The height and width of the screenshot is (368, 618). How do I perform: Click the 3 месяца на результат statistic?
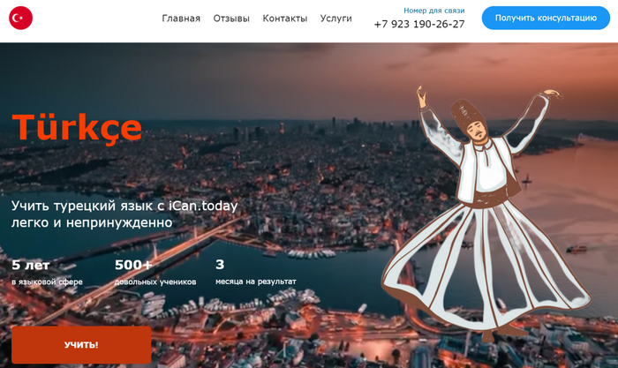click(255, 272)
